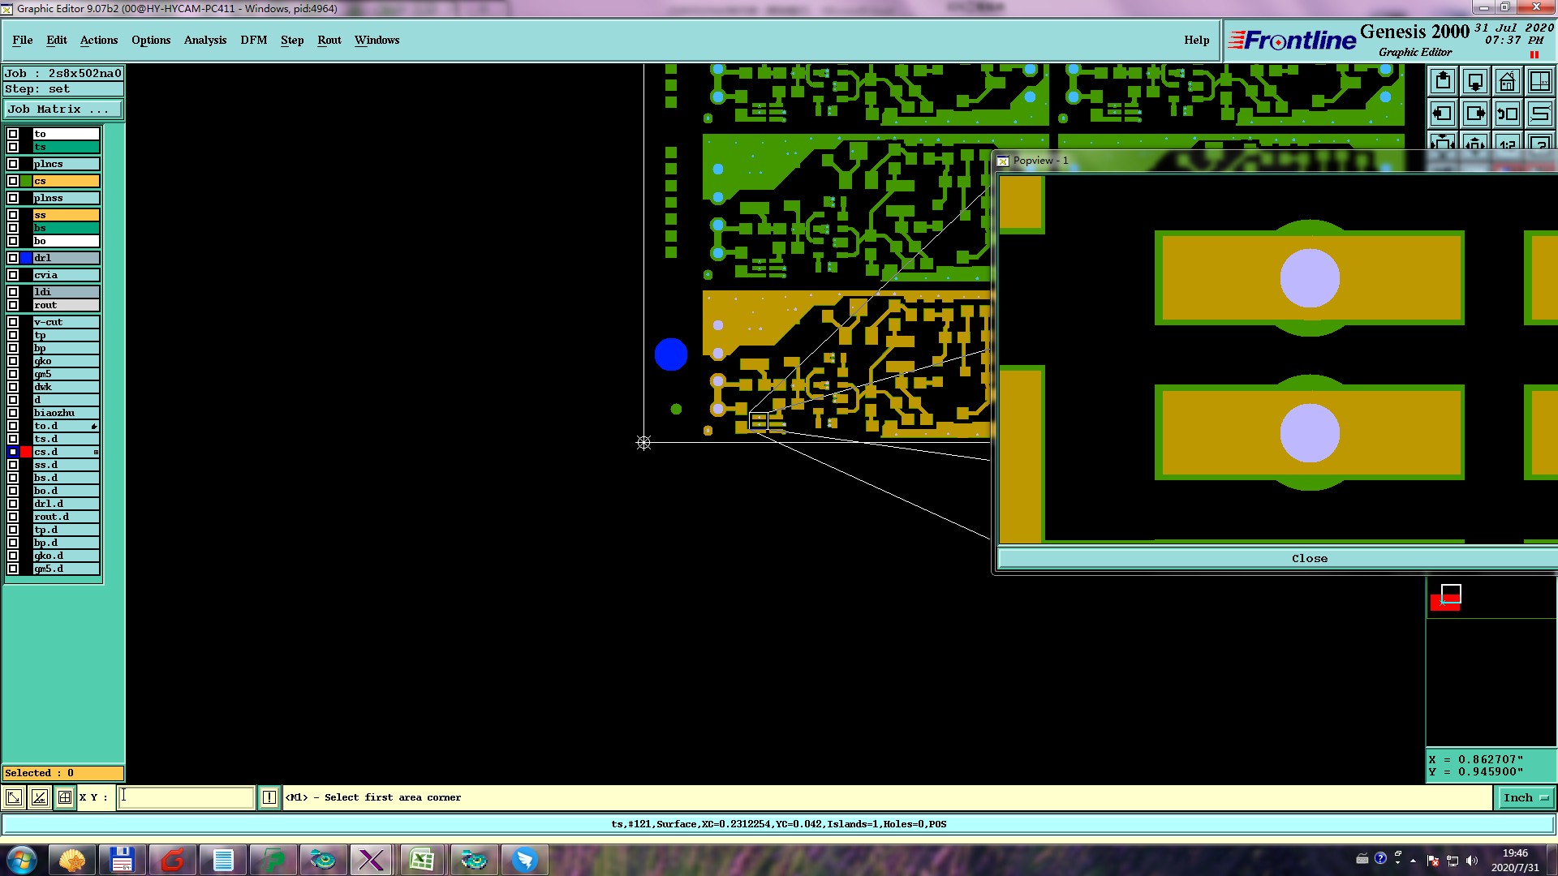Open the Inch units dropdown
This screenshot has width=1558, height=876.
(1526, 797)
